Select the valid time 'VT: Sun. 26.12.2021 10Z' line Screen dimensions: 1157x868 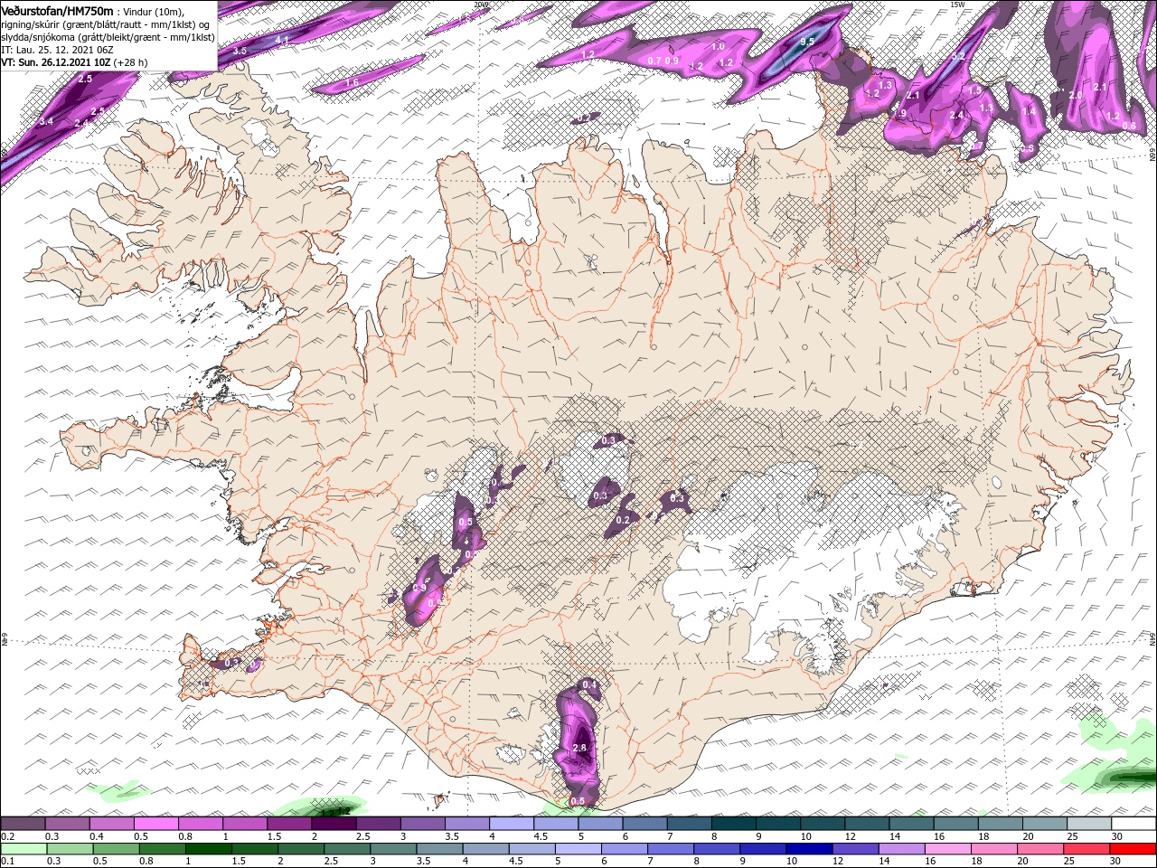[56, 62]
